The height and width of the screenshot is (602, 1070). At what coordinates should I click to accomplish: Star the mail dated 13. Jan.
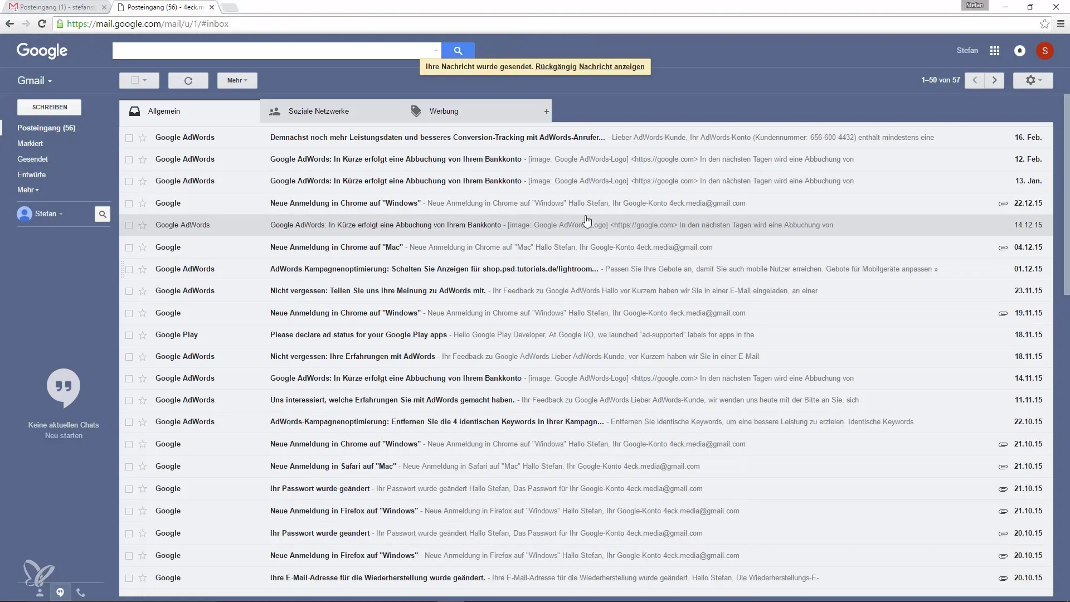coord(143,181)
